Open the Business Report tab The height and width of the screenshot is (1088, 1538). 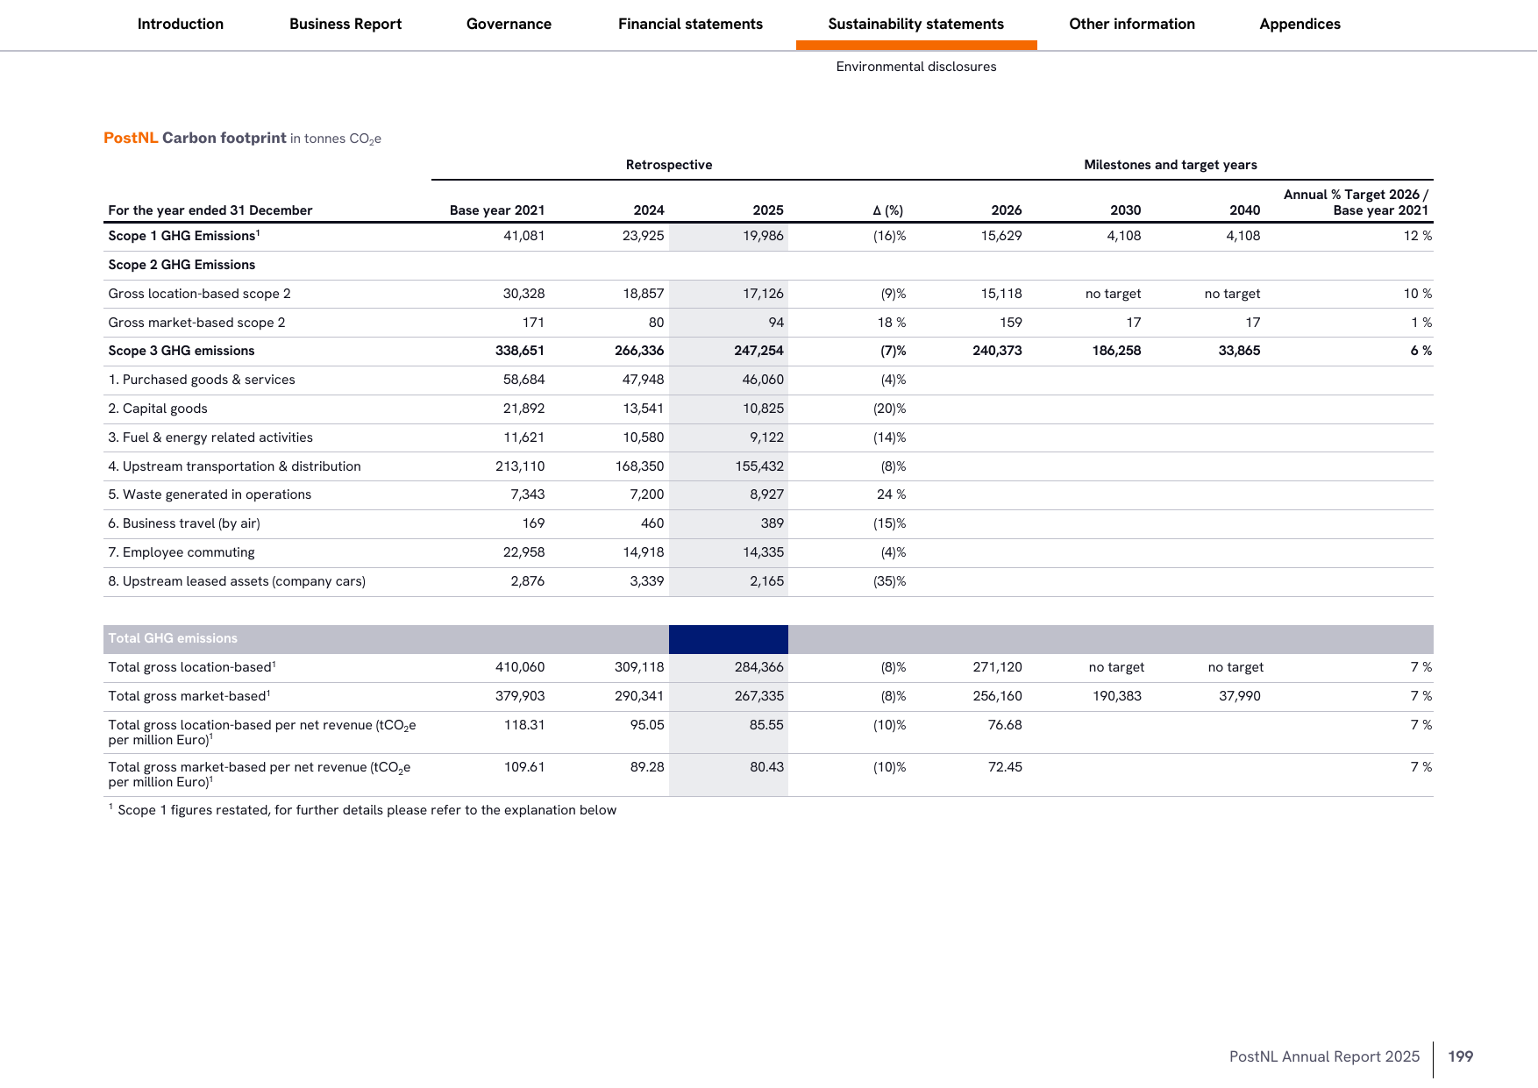coord(345,24)
